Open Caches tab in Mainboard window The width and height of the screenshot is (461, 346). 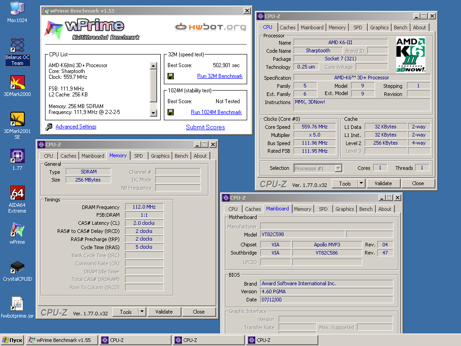253,209
